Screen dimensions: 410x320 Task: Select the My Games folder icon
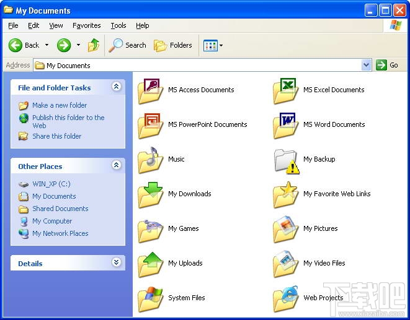pyautogui.click(x=150, y=229)
